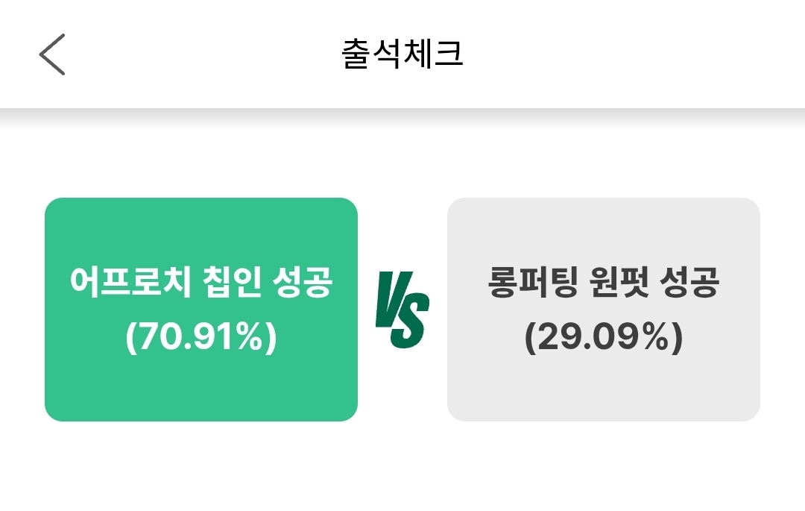Screen dimensions: 805x511
Task: Go back from the 출석체크 screen
Action: [52, 54]
